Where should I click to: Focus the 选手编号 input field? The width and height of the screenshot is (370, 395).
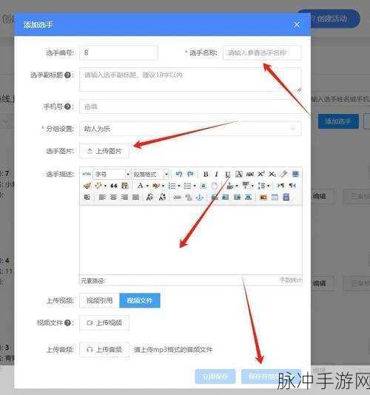tap(118, 53)
